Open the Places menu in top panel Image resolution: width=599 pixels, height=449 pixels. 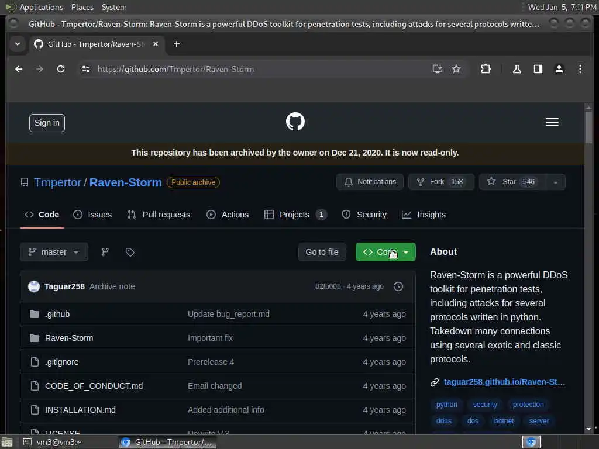pyautogui.click(x=82, y=7)
